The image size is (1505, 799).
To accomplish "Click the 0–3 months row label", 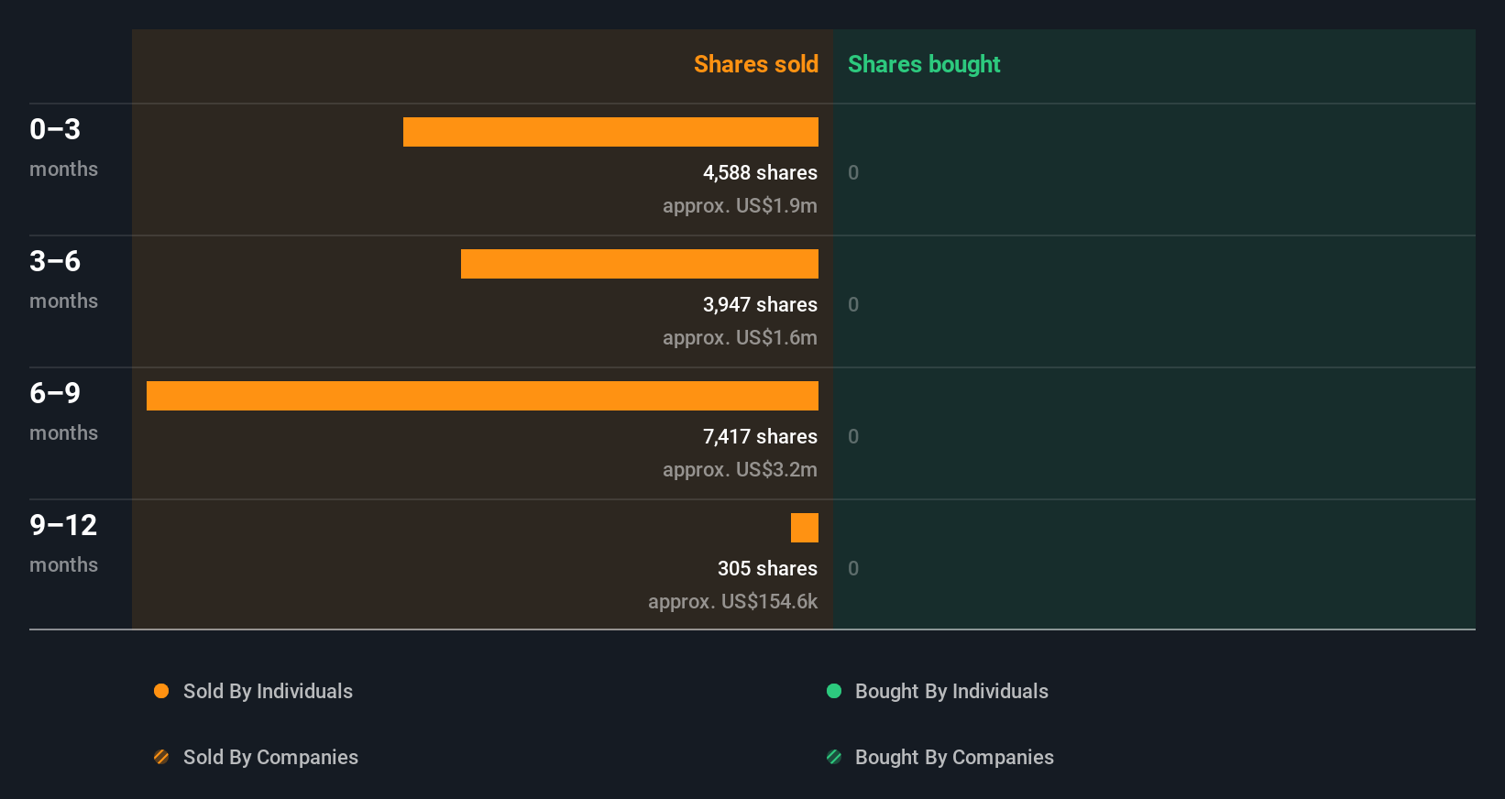I will coord(63,148).
